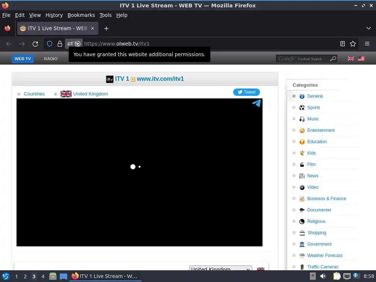Viewport: 376px width, 282px height.
Task: Go forward with the forward arrow
Action: [x=22, y=44]
